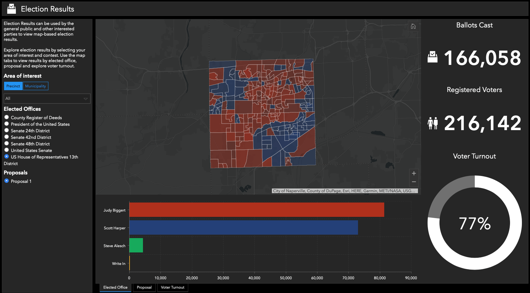Open the All area of interest dropdown
This screenshot has height=293, width=530.
click(x=47, y=99)
